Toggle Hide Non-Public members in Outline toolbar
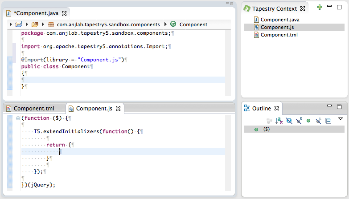The height and width of the screenshot is (199, 349). point(308,121)
